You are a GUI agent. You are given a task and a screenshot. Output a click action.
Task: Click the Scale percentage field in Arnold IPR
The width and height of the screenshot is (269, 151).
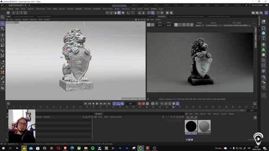(x=160, y=25)
